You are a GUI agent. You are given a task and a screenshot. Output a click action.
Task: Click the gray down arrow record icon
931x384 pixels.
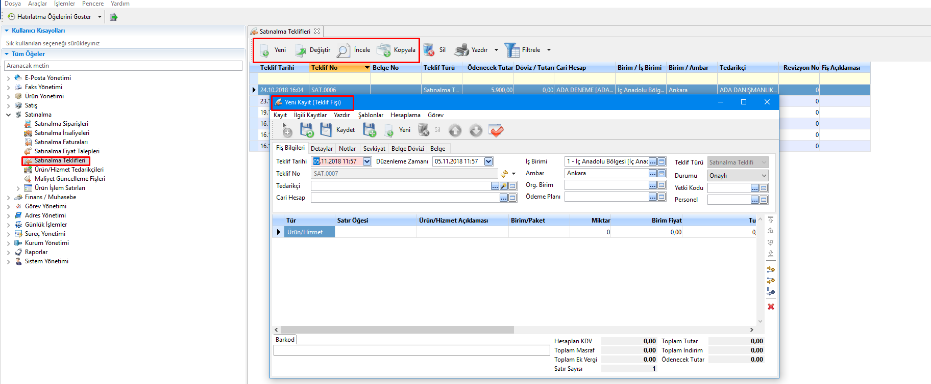tap(476, 130)
